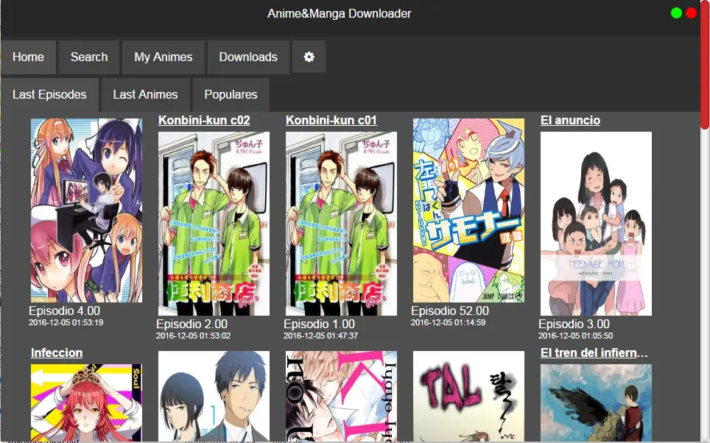710x443 pixels.
Task: Click the El tren del infierno cover
Action: pos(597,403)
